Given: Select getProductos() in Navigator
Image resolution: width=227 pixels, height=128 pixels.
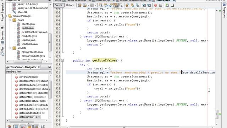Looking at the screenshot, I should [x=33, y=109].
